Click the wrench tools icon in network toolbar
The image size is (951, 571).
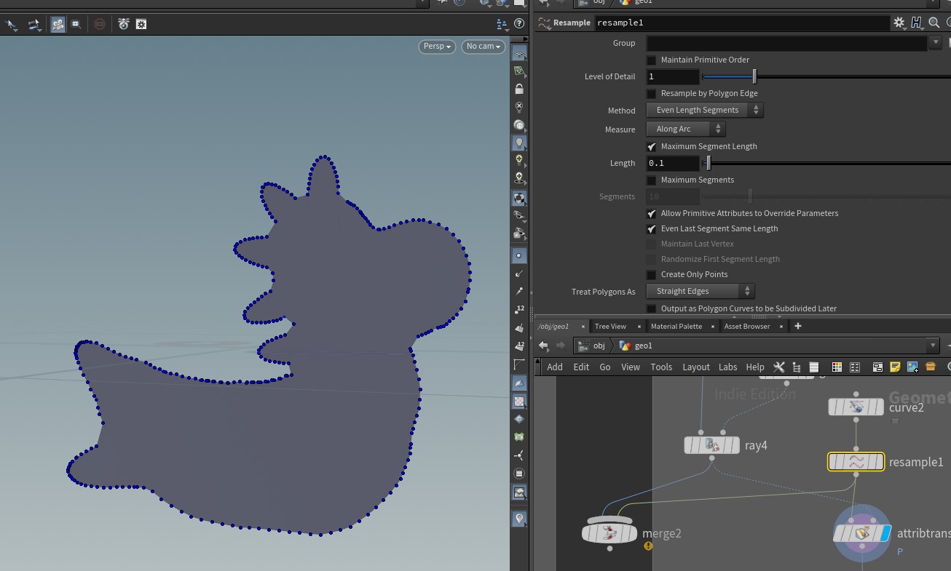[x=779, y=367]
